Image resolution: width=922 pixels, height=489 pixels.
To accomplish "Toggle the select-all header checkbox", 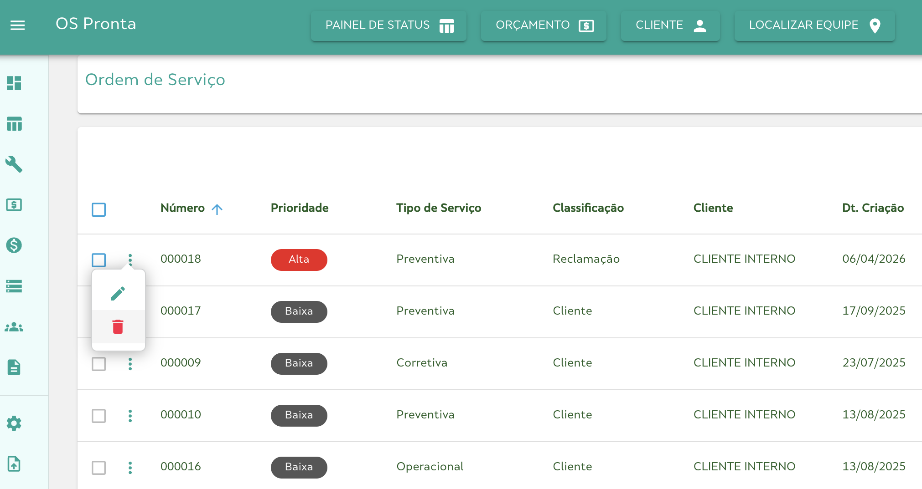I will click(x=99, y=209).
